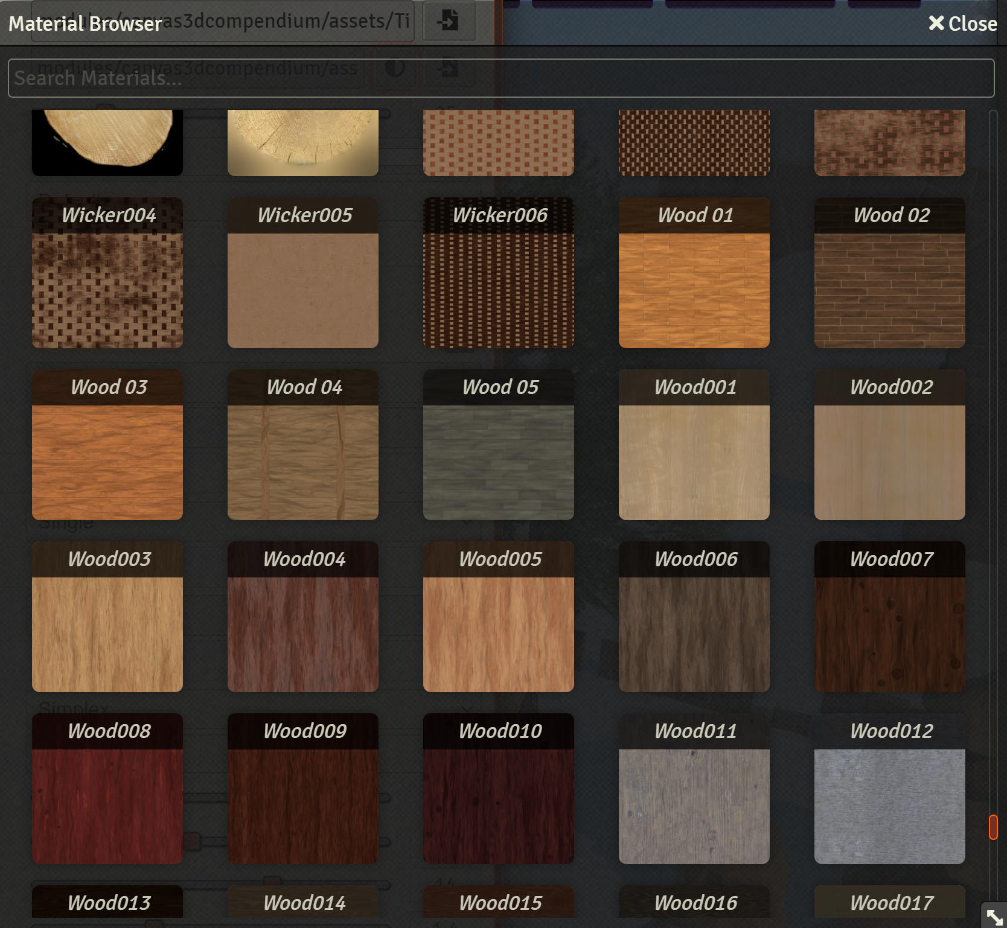Screen dimensions: 1007x928
Task: Apply the Wood005 material
Action: click(499, 617)
